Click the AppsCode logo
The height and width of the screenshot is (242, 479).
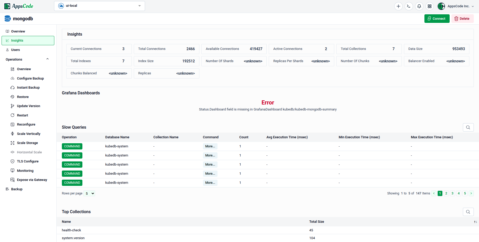click(x=19, y=6)
